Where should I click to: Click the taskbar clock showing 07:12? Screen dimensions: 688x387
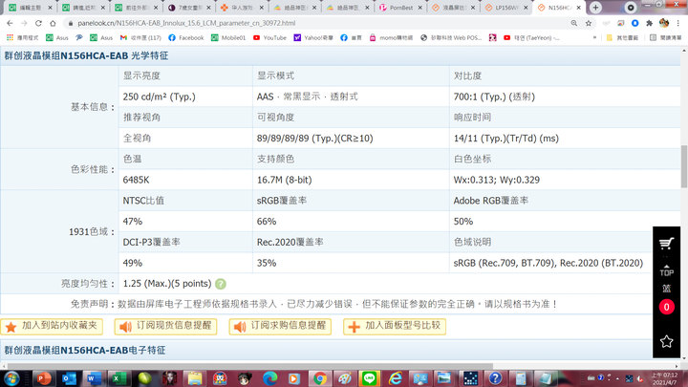coord(664,378)
